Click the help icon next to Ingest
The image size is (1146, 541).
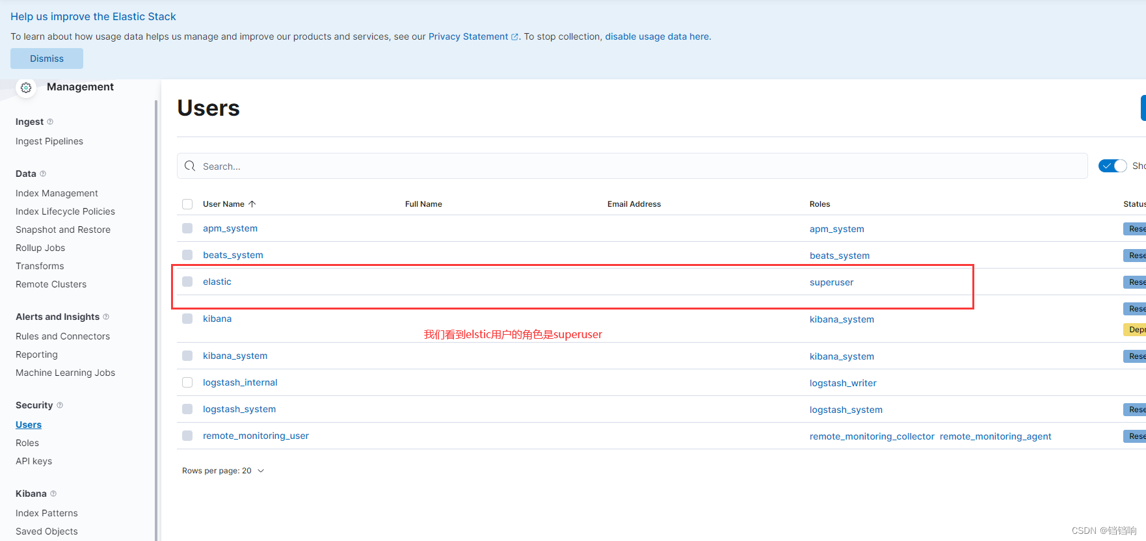pos(50,122)
